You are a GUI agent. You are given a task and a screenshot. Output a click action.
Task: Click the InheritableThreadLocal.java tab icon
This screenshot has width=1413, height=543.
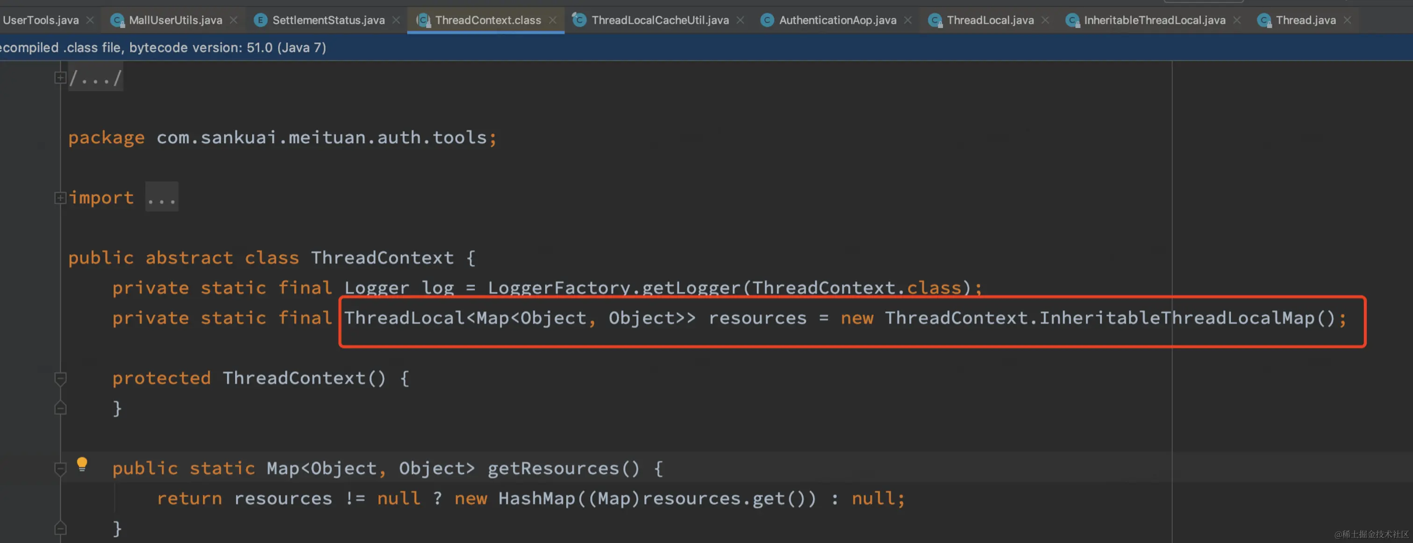(1072, 20)
